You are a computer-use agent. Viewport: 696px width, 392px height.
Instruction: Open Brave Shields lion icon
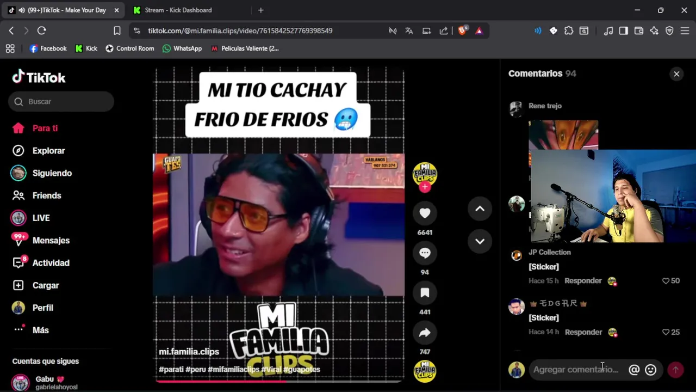462,31
